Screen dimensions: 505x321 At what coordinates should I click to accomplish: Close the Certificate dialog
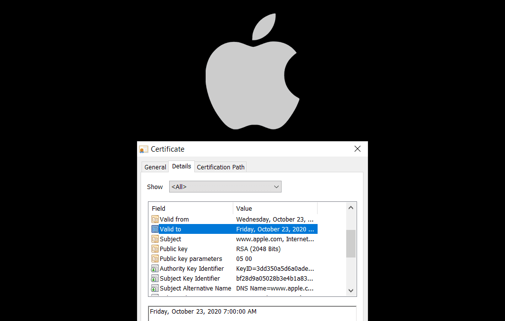tap(358, 149)
